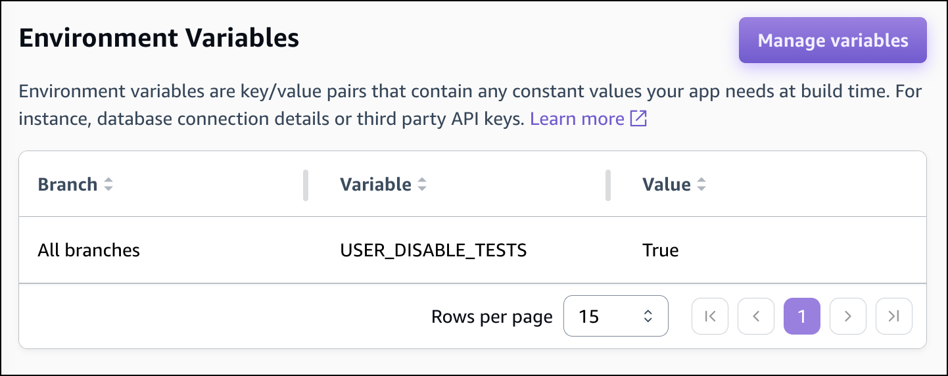This screenshot has width=948, height=376.
Task: Open the Learn more link
Action: (x=577, y=119)
